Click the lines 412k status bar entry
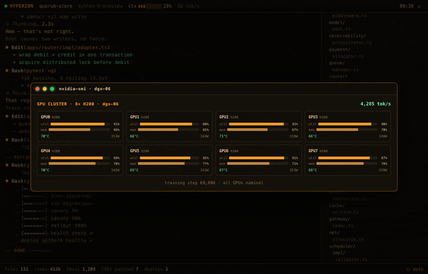428x274 pixels. [x=47, y=269]
